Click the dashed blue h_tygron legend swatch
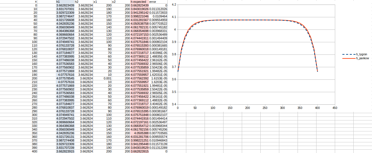The height and width of the screenshot is (153, 372). click(348, 54)
